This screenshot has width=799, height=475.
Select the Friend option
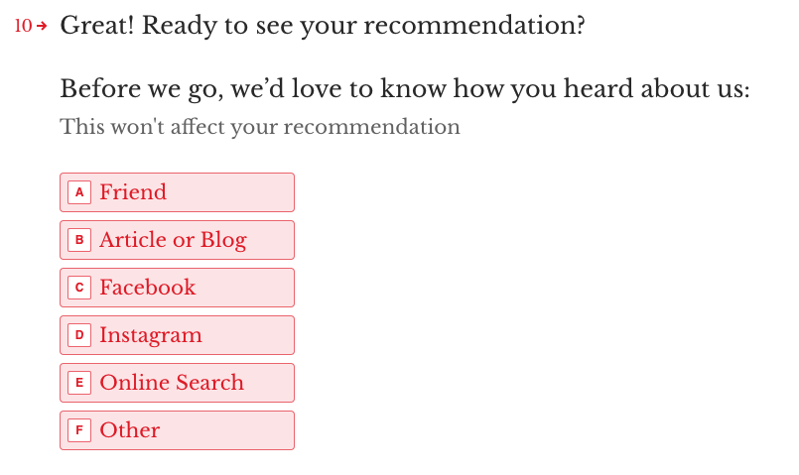tap(177, 192)
